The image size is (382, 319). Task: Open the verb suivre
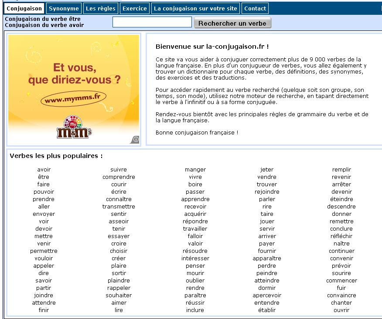click(x=119, y=169)
